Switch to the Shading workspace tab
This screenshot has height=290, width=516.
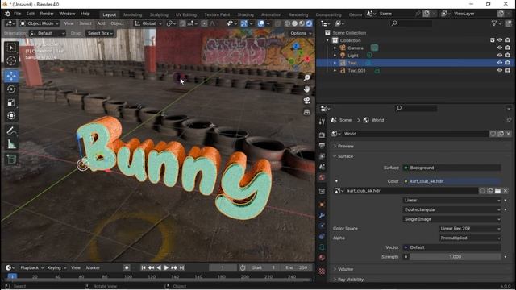pyautogui.click(x=245, y=14)
